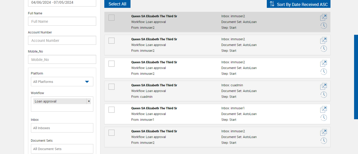Open the highlighted top list item in new window

click(323, 17)
